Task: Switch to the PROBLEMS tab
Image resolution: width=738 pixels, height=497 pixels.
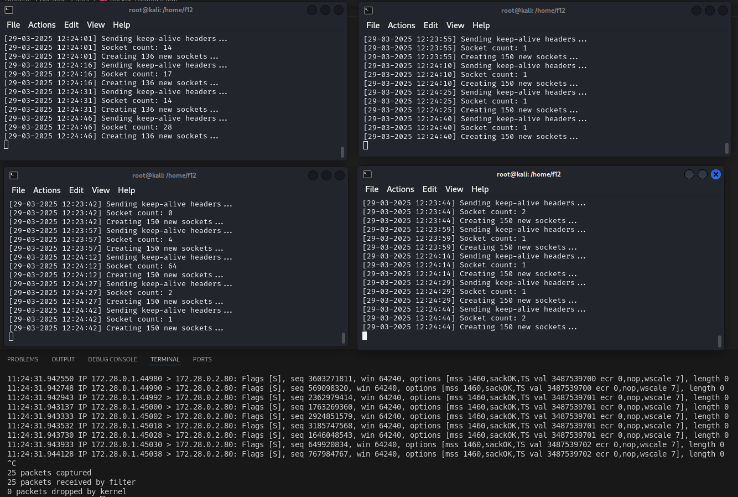Action: (x=23, y=359)
